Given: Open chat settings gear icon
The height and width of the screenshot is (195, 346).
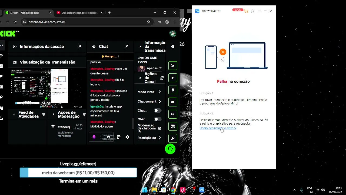Looking at the screenshot, I should click(127, 137).
